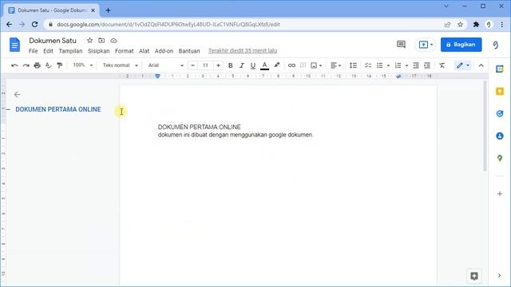
Task: Insert a link with the chain icon
Action: (291, 65)
